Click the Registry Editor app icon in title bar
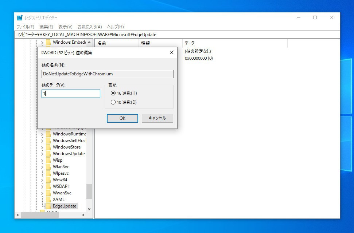The width and height of the screenshot is (354, 233). tap(20, 17)
